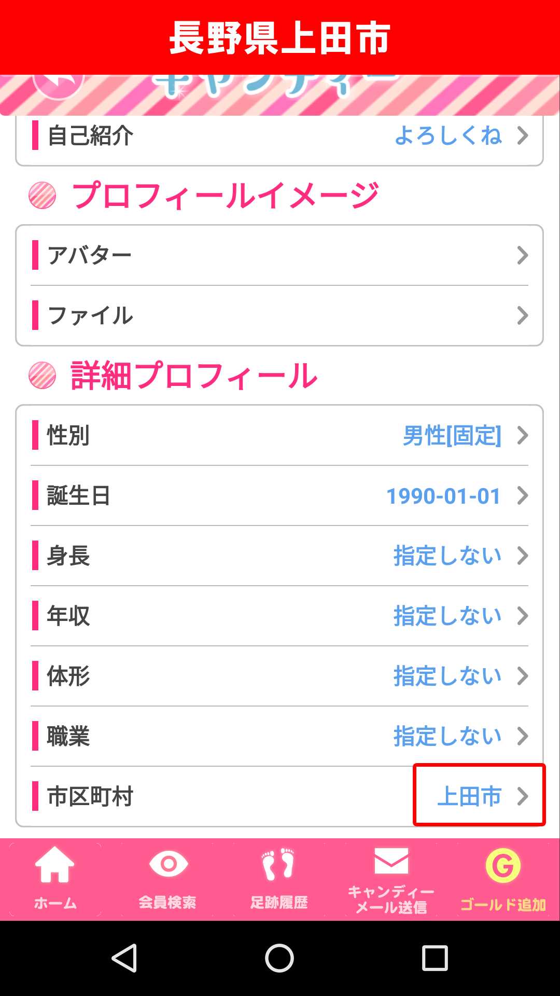Image resolution: width=560 pixels, height=996 pixels.
Task: Tap the gold G coin icon
Action: click(x=503, y=865)
